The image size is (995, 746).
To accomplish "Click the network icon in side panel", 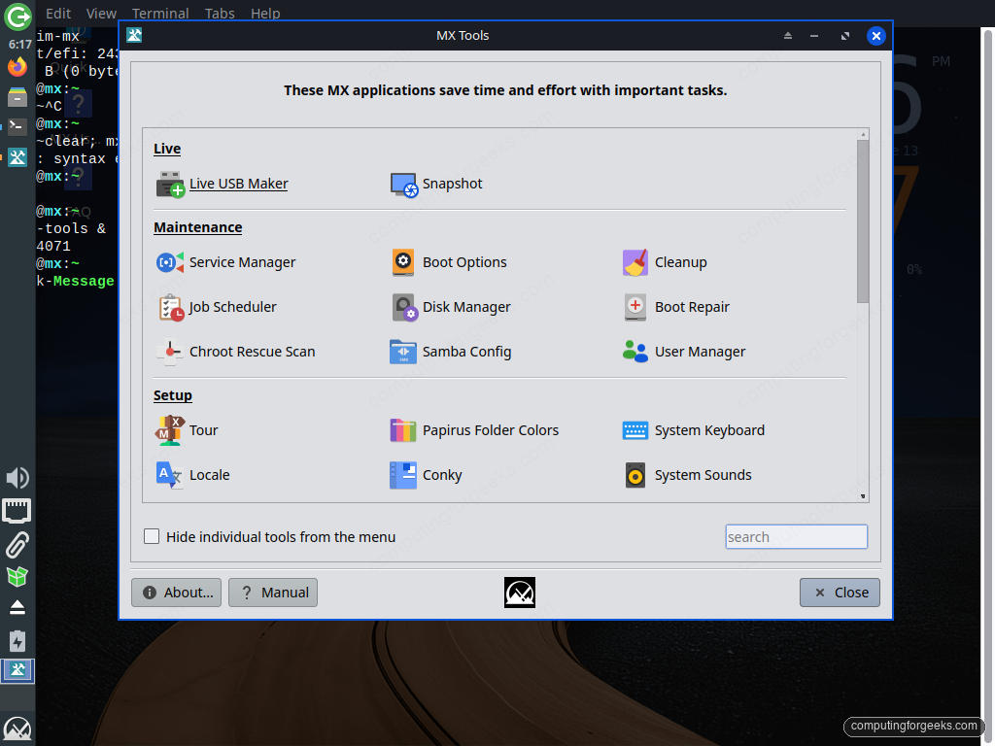I will pos(17,511).
